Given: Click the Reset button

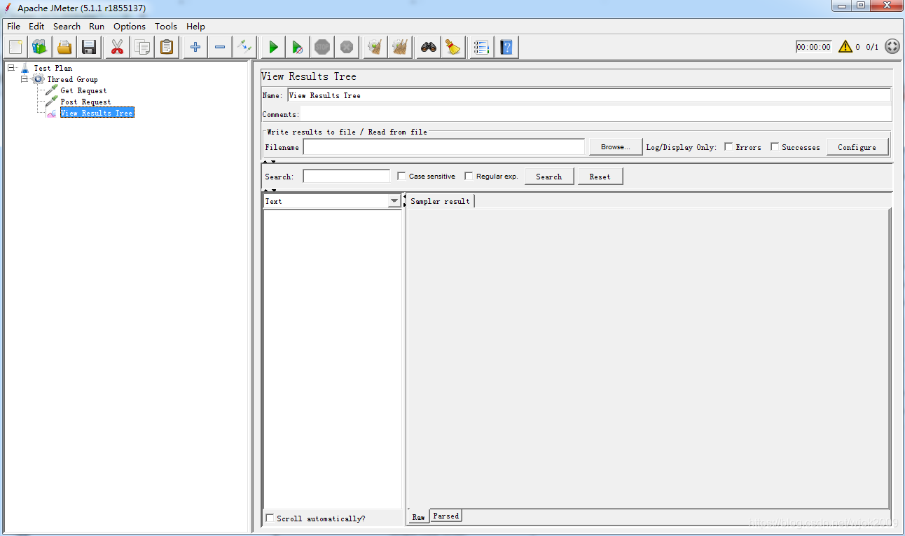Looking at the screenshot, I should (600, 176).
